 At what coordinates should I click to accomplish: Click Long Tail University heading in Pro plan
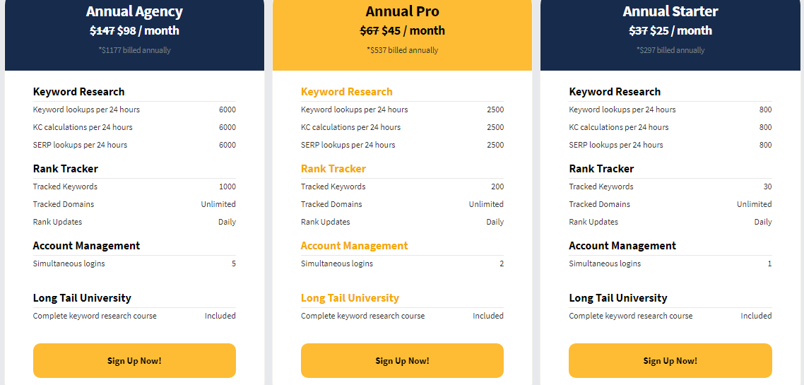click(350, 298)
